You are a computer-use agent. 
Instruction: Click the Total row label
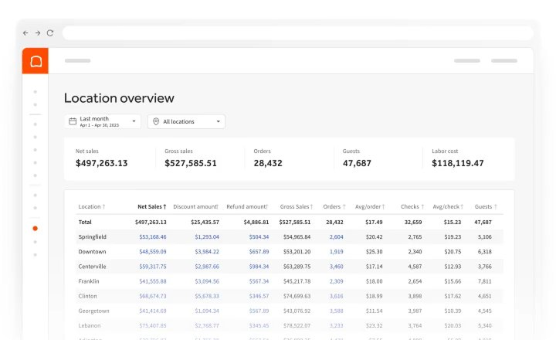[x=85, y=223]
